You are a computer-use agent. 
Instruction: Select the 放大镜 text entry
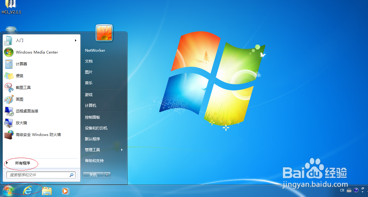click(21, 123)
